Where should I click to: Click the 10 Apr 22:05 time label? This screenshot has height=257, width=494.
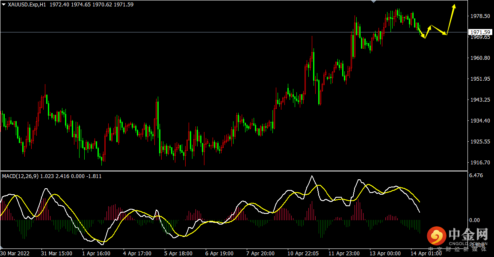(303, 254)
